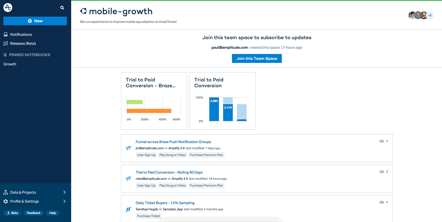The height and width of the screenshot is (222, 442).
Task: Expand the Profile & Settings menu
Action: tap(35, 201)
